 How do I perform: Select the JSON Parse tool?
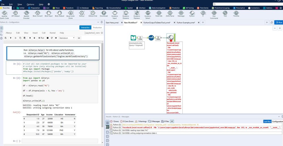pyautogui.click(x=170, y=14)
